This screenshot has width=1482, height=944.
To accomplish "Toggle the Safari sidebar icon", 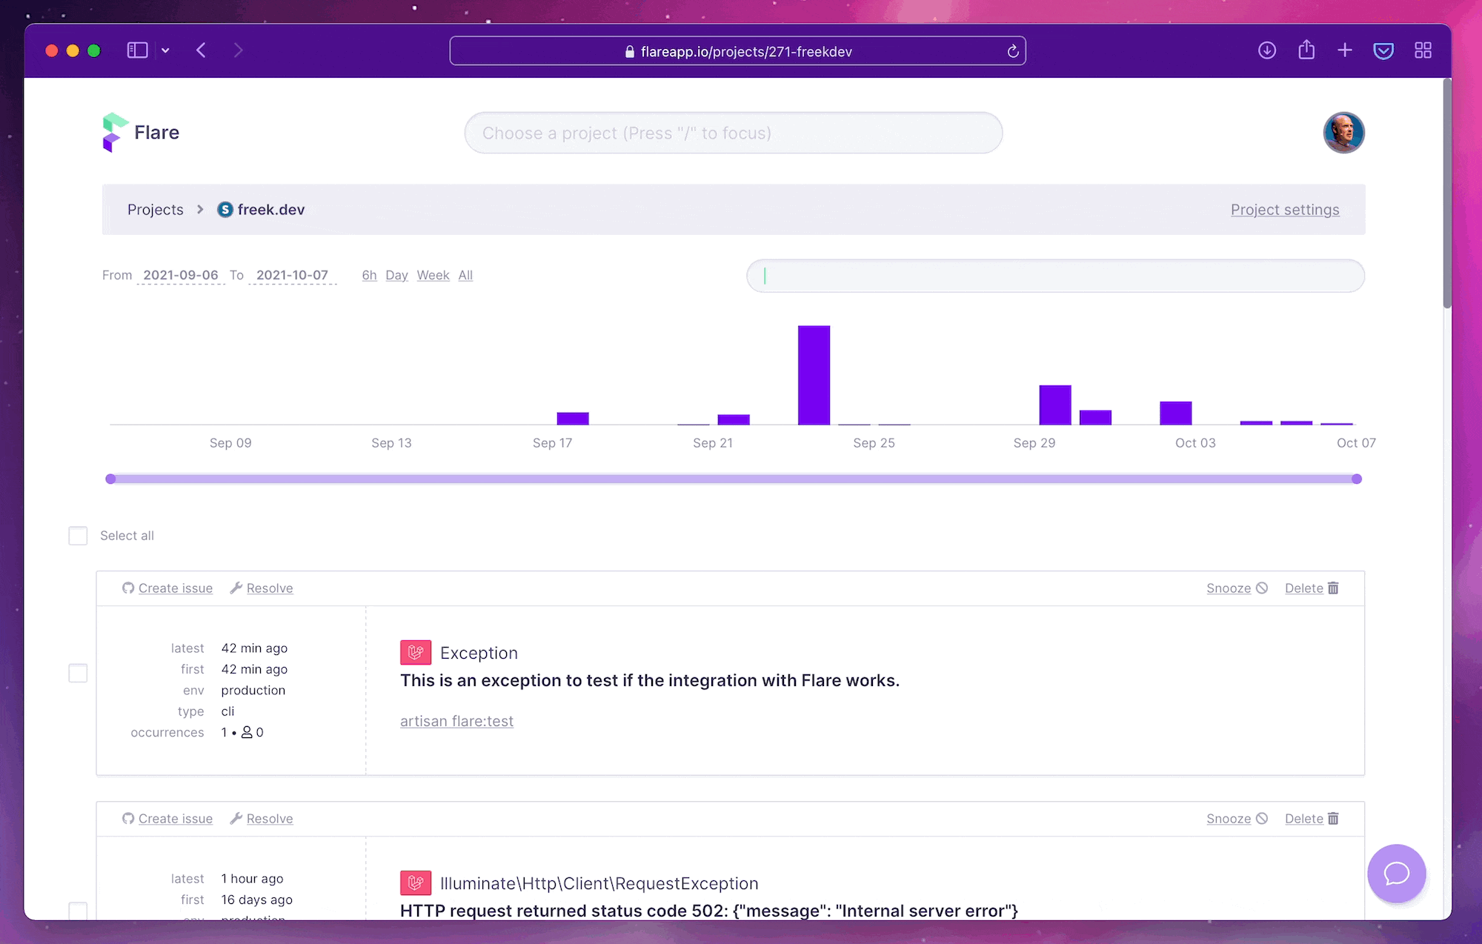I will [x=137, y=50].
